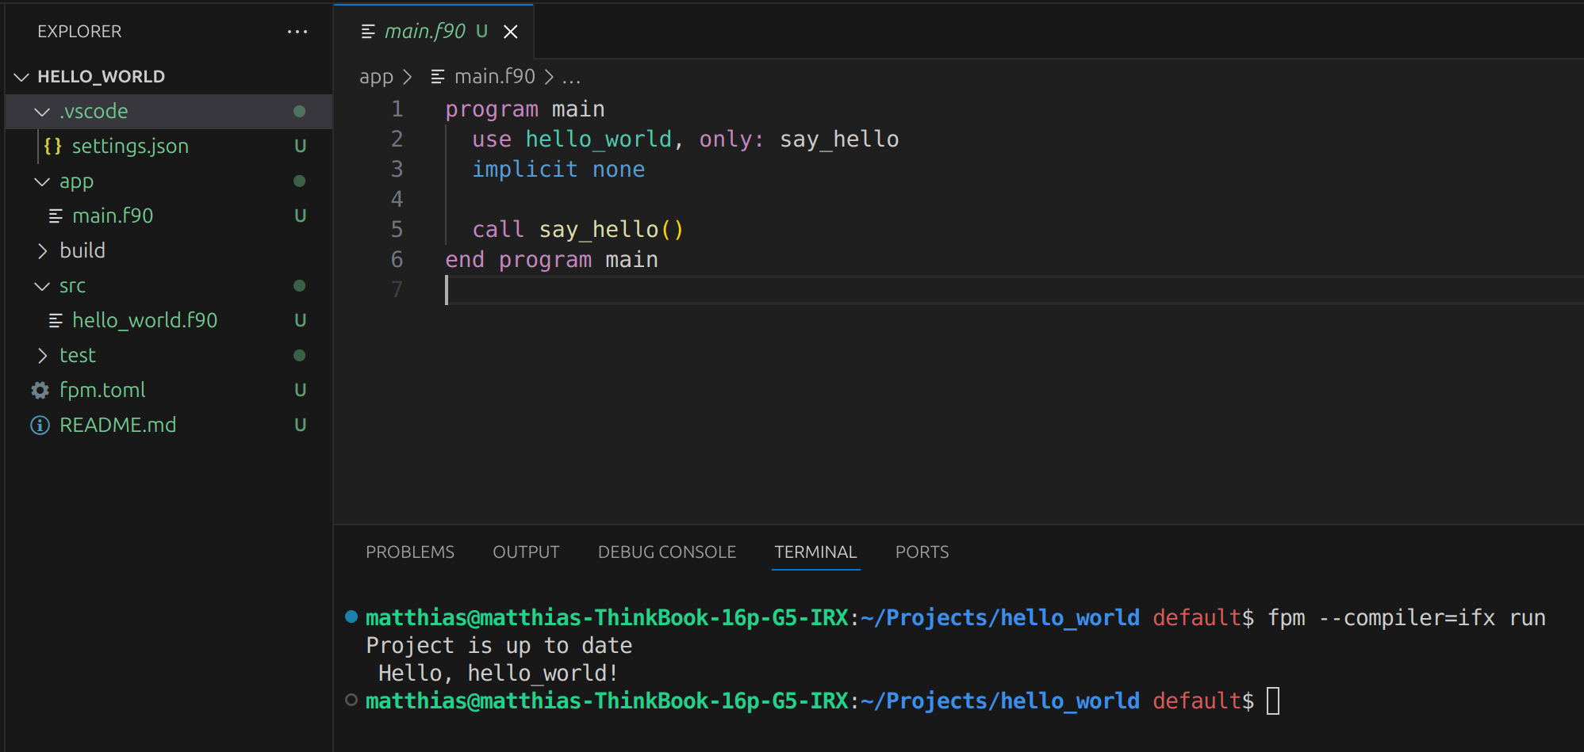Viewport: 1584px width, 752px height.
Task: Click the EXPLORER panel title
Action: point(79,32)
